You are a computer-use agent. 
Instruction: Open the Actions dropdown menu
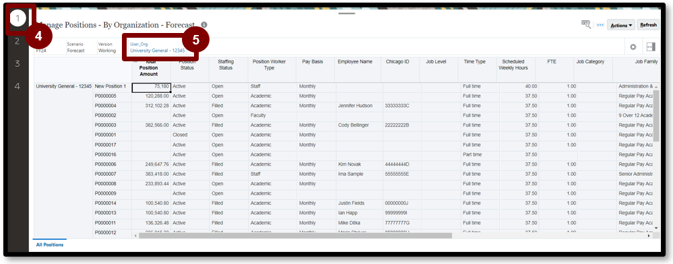pyautogui.click(x=621, y=26)
